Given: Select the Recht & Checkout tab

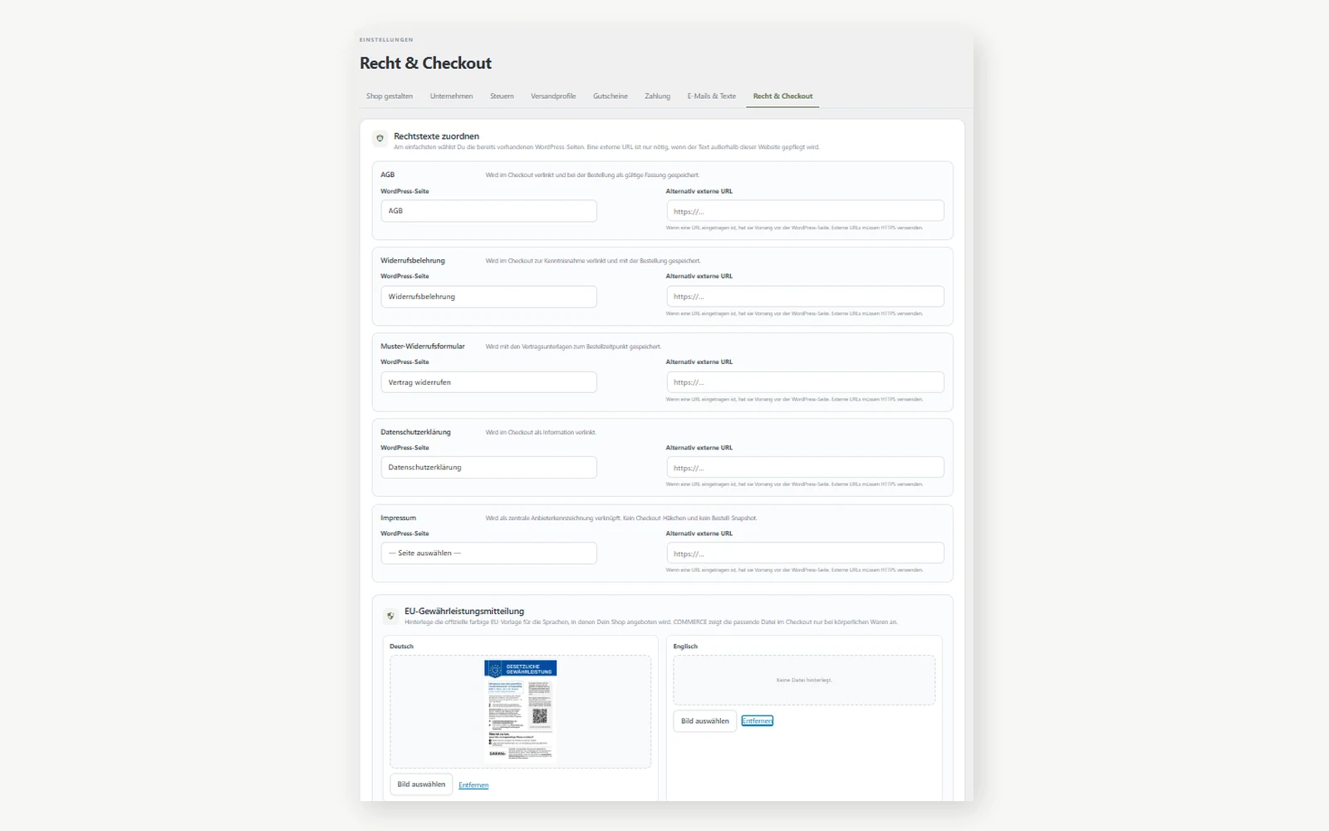Looking at the screenshot, I should [x=783, y=96].
